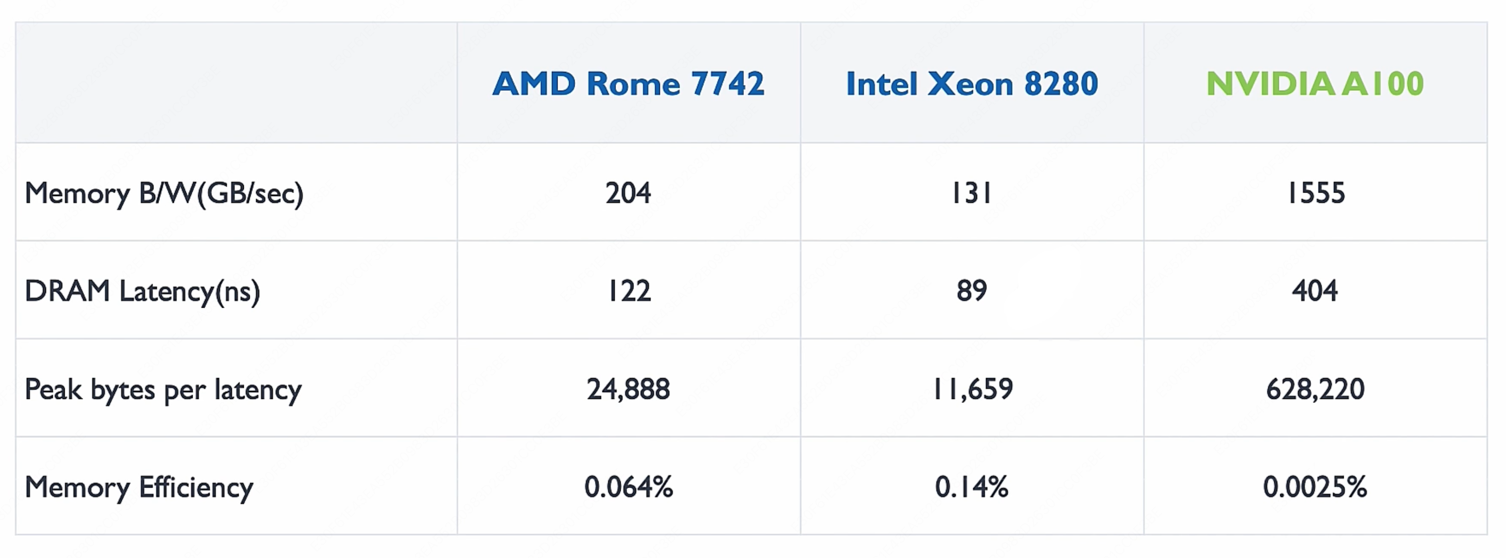Viewport: 1506px width, 558px height.
Task: Click the Memory Efficiency row label
Action: point(139,486)
